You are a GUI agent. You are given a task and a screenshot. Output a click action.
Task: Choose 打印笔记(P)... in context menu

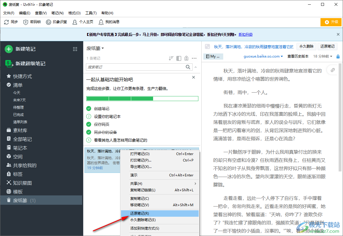pos(160,160)
